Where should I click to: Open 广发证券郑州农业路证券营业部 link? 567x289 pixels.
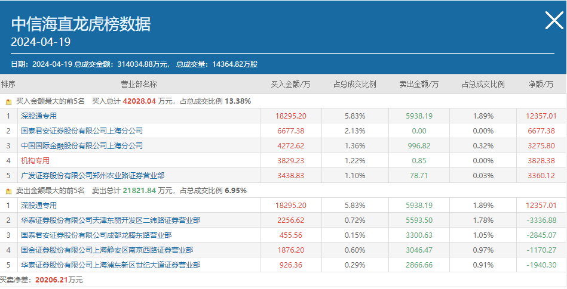(93, 176)
